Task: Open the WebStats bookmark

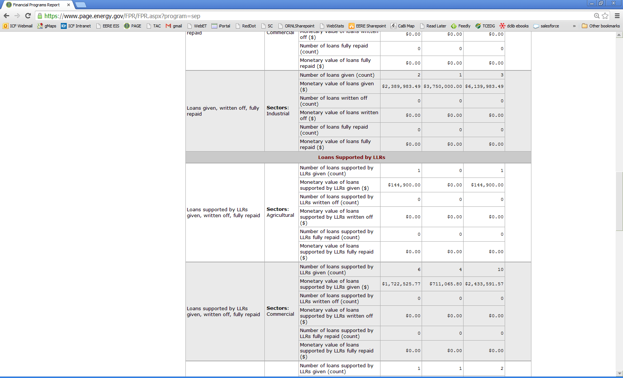Action: pyautogui.click(x=332, y=26)
